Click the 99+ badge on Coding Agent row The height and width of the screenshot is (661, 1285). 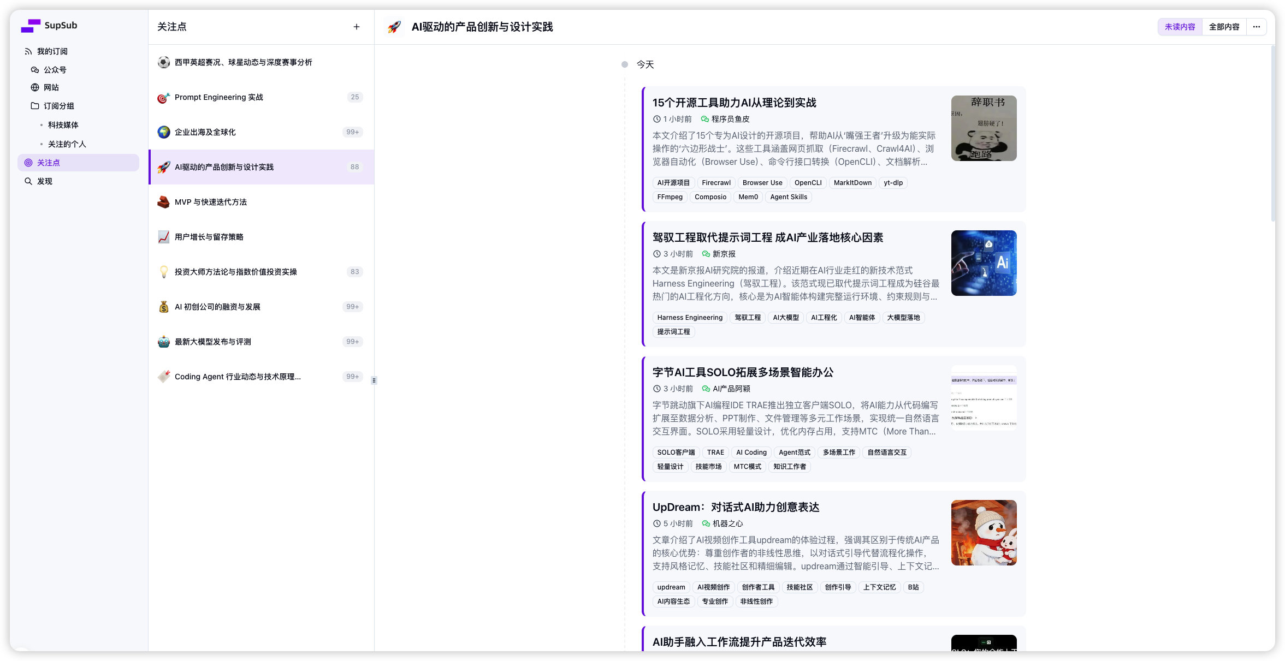point(353,377)
